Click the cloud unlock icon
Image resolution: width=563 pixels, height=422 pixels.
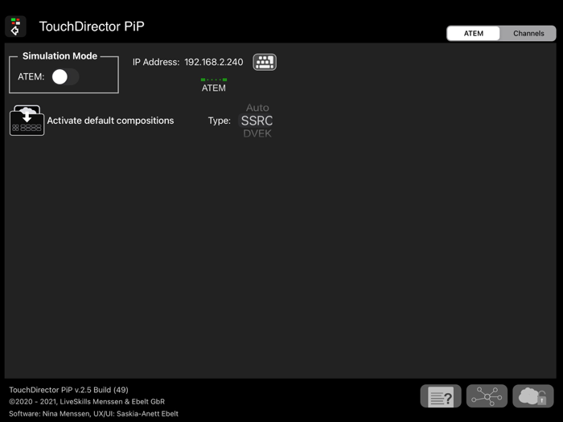(532, 396)
